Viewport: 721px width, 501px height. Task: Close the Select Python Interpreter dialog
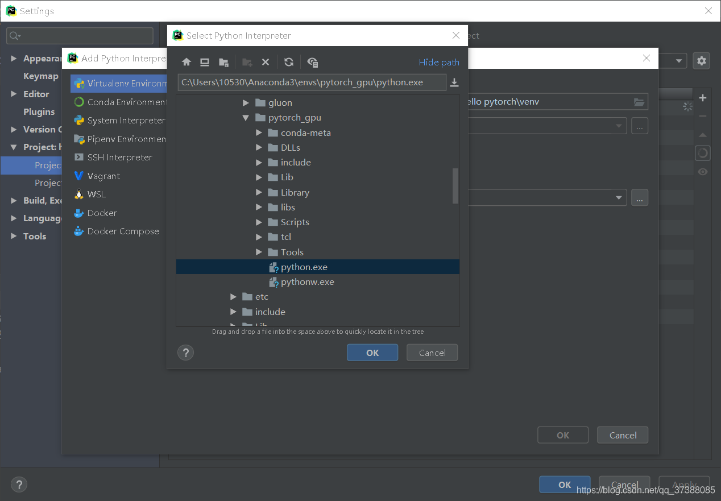pyautogui.click(x=455, y=35)
